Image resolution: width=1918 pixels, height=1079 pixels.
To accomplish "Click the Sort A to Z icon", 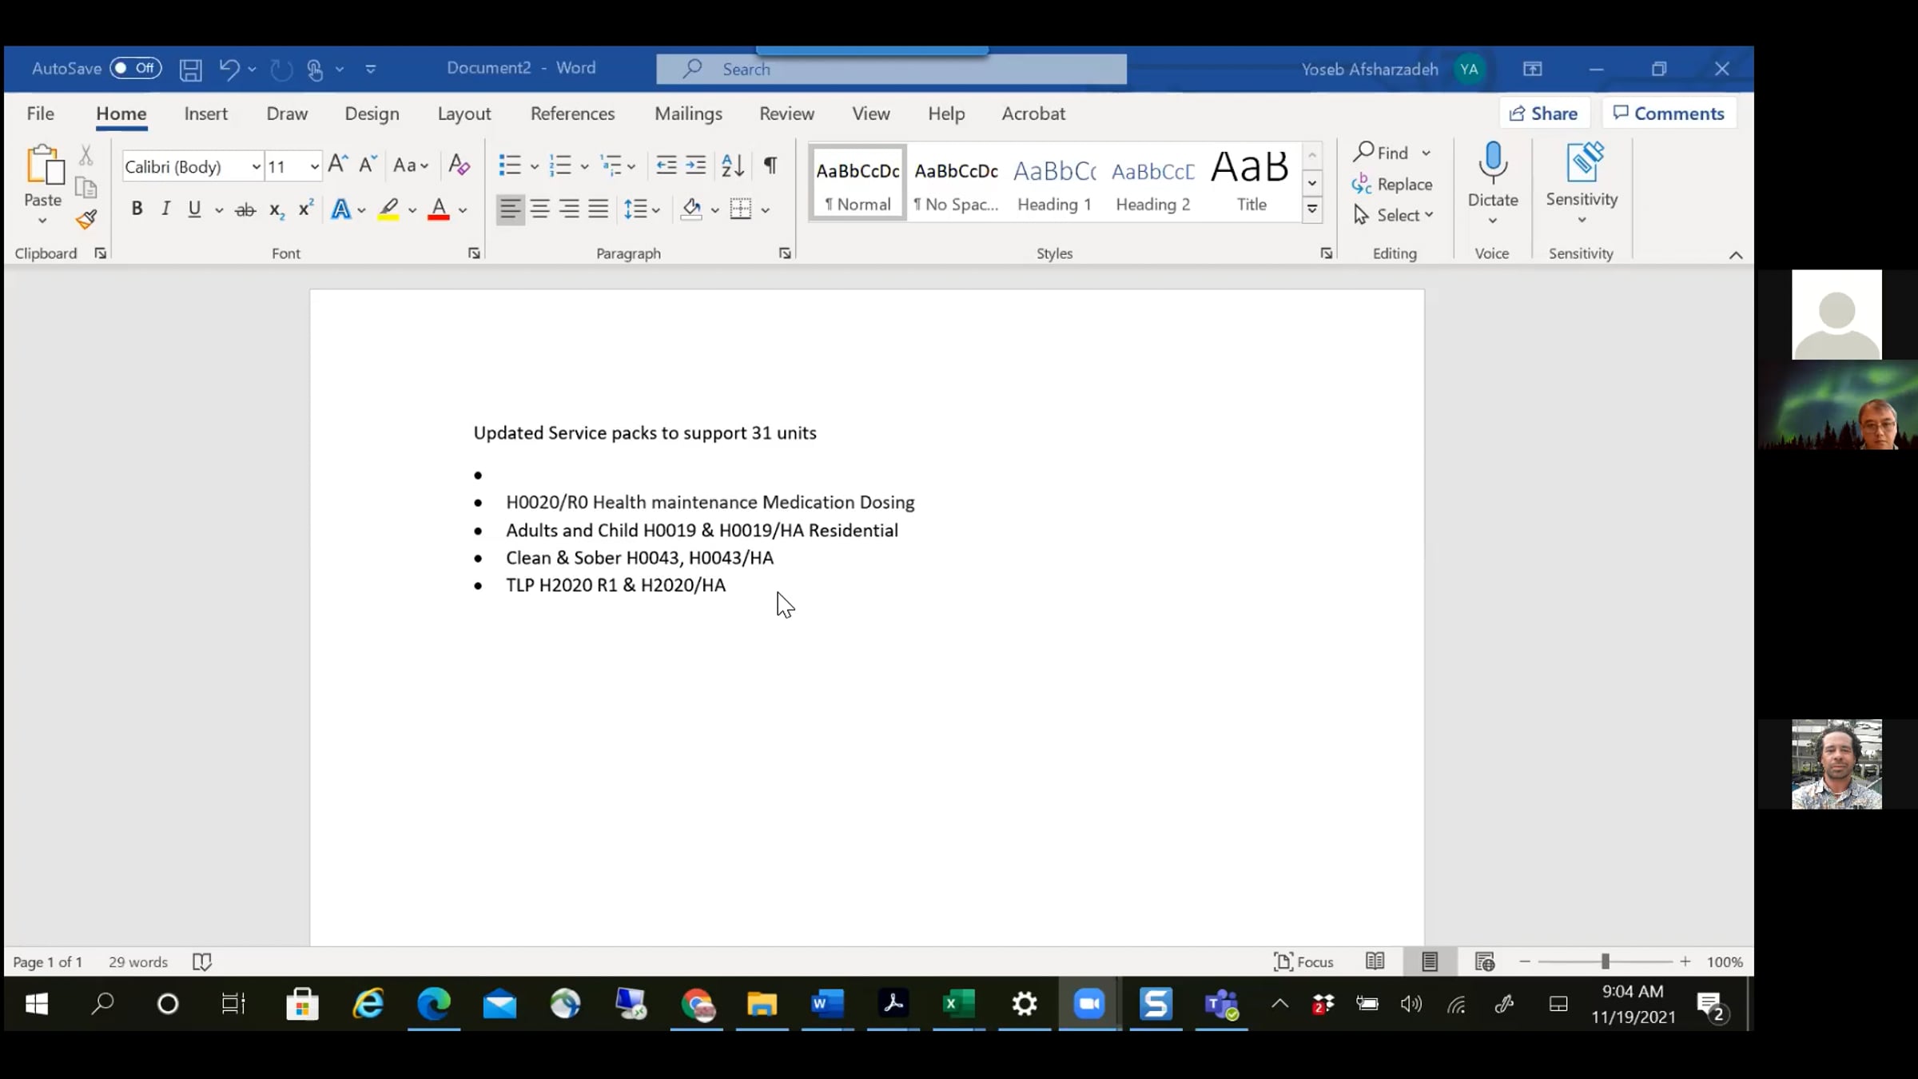I will [x=732, y=165].
